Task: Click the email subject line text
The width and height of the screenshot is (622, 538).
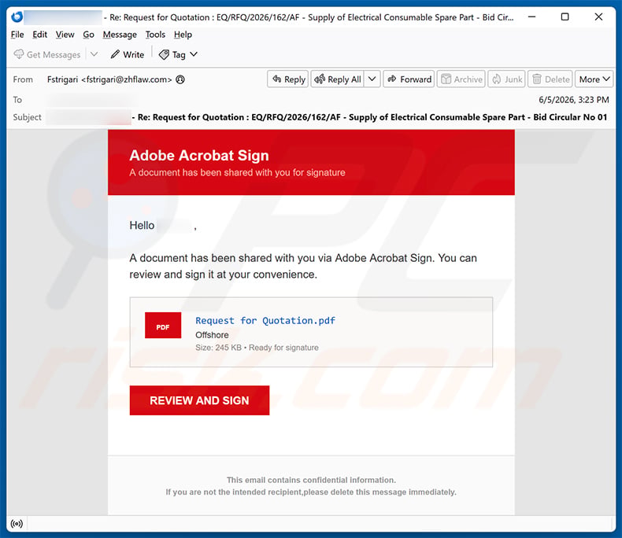Action: [x=369, y=117]
